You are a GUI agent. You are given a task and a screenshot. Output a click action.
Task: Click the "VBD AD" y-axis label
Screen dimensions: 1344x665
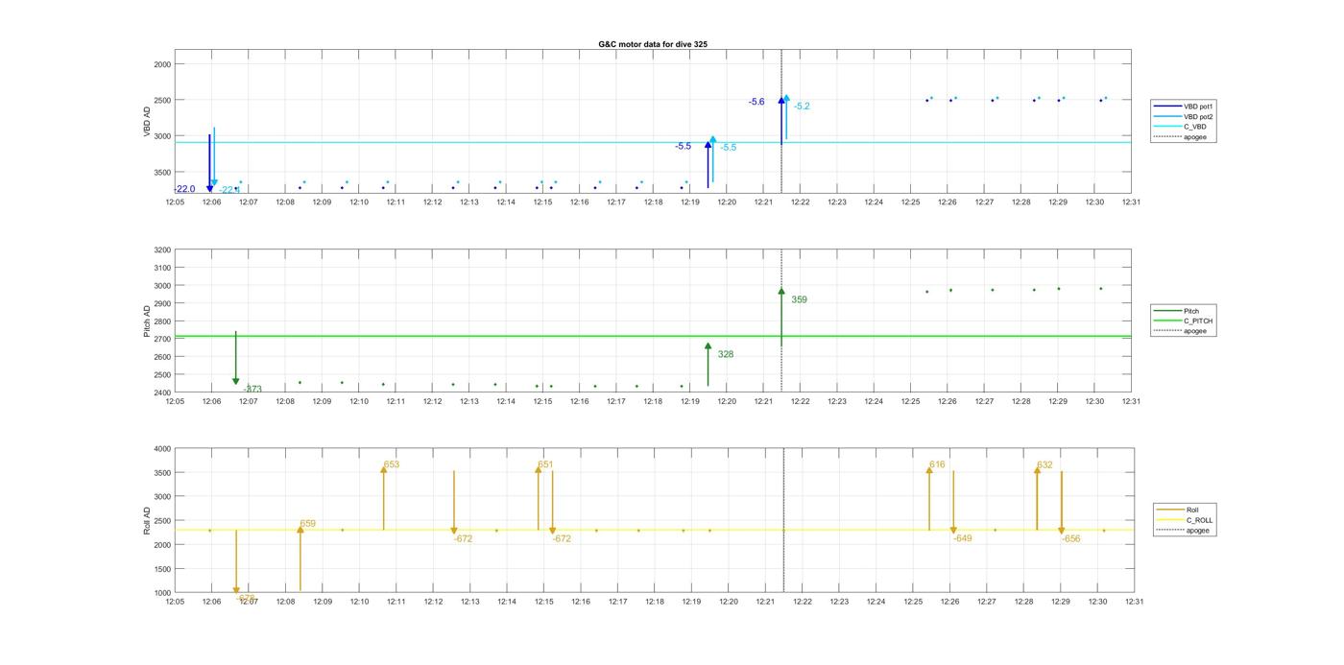[147, 121]
